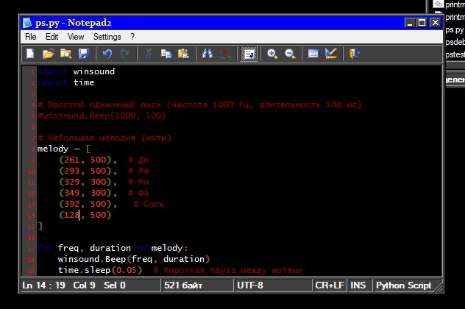Click the winsound.Beep(freq, duration) line
Image resolution: width=465 pixels, height=309 pixels.
(134, 259)
